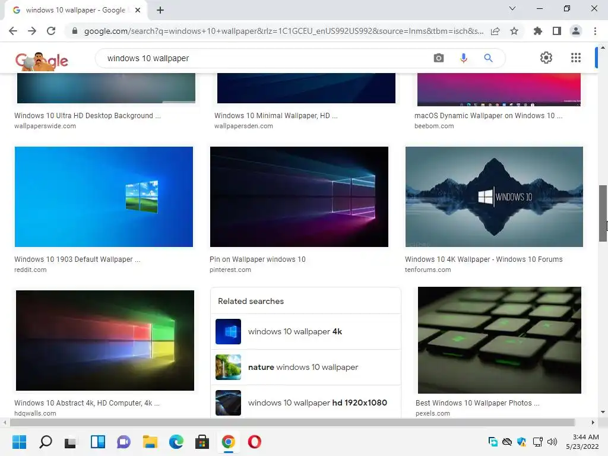Viewport: 608px width, 456px height.
Task: Open volume control tray icon
Action: [x=552, y=442]
